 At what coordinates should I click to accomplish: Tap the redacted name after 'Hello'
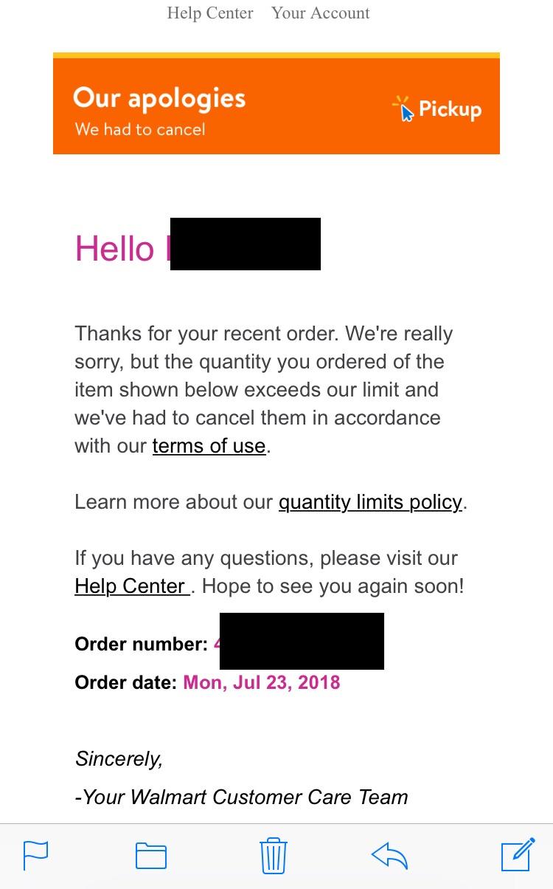tap(246, 244)
